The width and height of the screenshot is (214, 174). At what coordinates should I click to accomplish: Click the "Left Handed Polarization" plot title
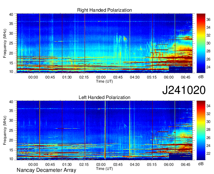[x=104, y=97]
